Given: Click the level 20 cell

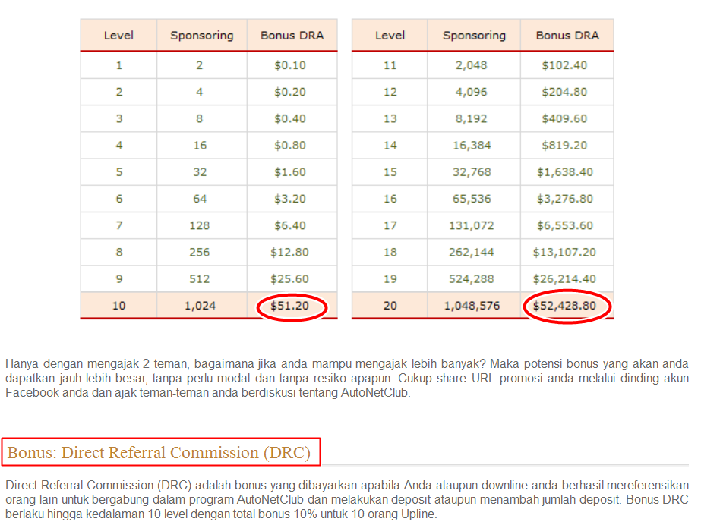Looking at the screenshot, I should [x=390, y=305].
